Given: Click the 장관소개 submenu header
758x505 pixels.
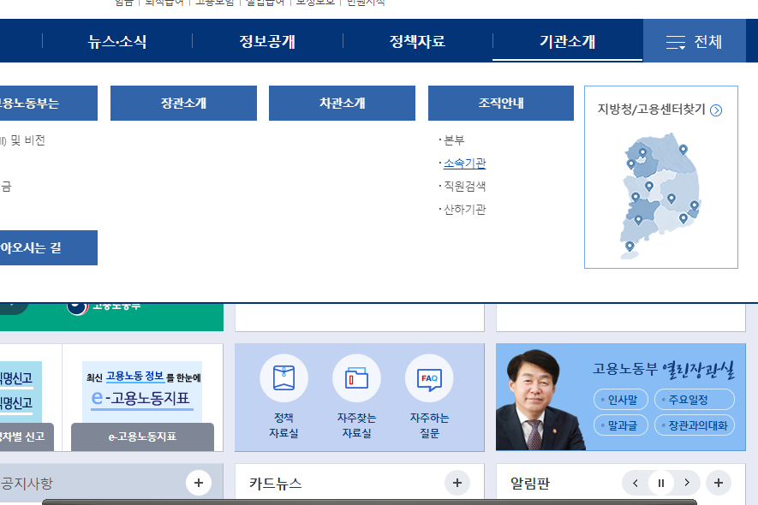Looking at the screenshot, I should [x=183, y=103].
